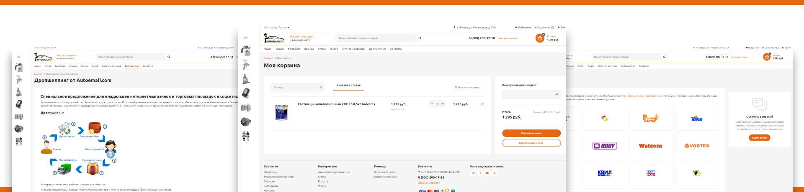Open the Бренды menu item on cart page

tap(309, 49)
